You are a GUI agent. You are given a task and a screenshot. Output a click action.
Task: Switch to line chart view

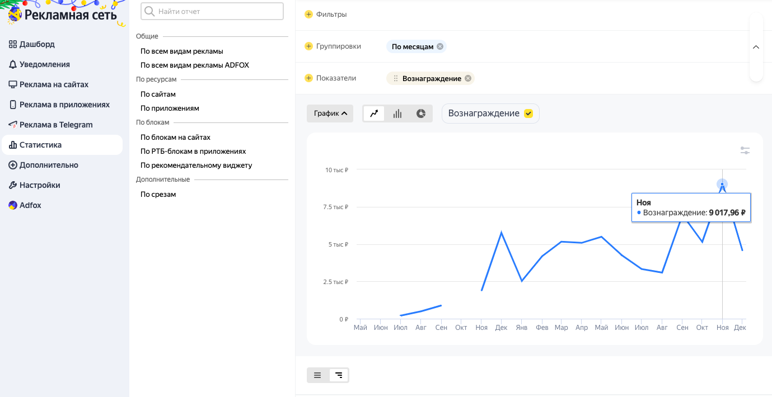374,114
